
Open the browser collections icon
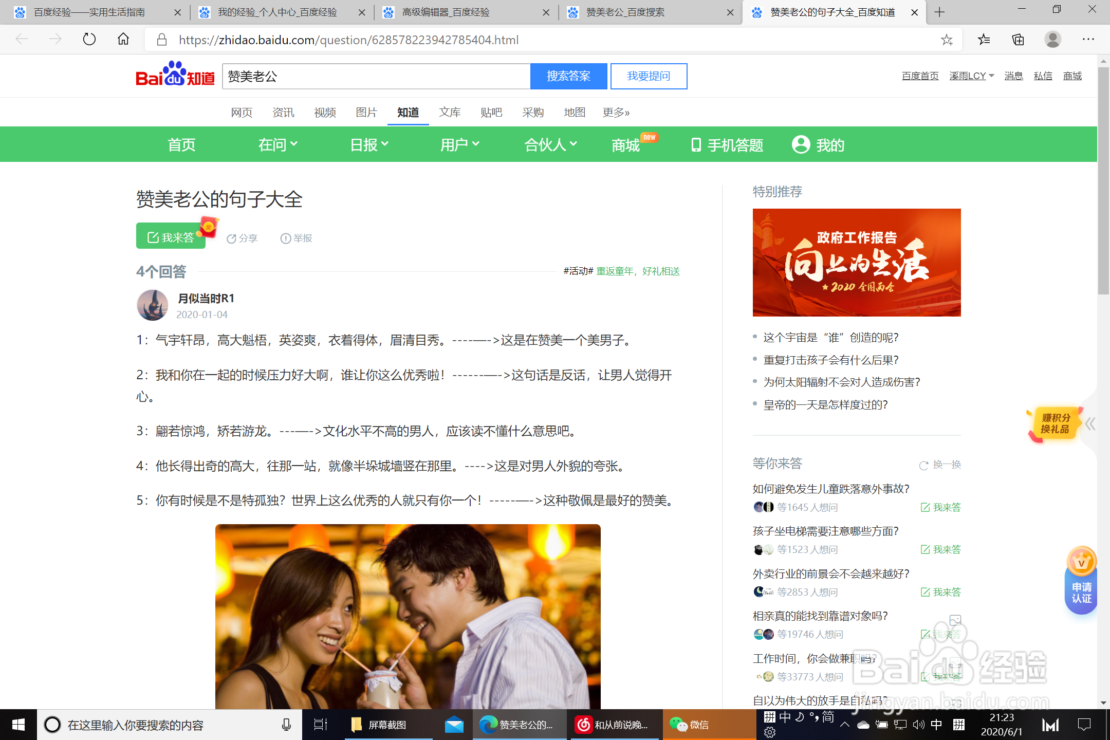(x=1018, y=40)
